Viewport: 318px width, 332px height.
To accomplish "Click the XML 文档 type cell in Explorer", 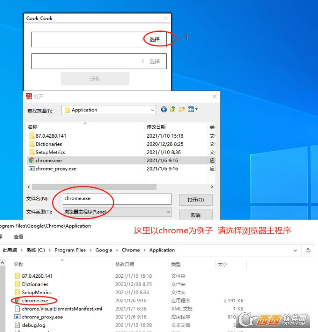I will (182, 309).
